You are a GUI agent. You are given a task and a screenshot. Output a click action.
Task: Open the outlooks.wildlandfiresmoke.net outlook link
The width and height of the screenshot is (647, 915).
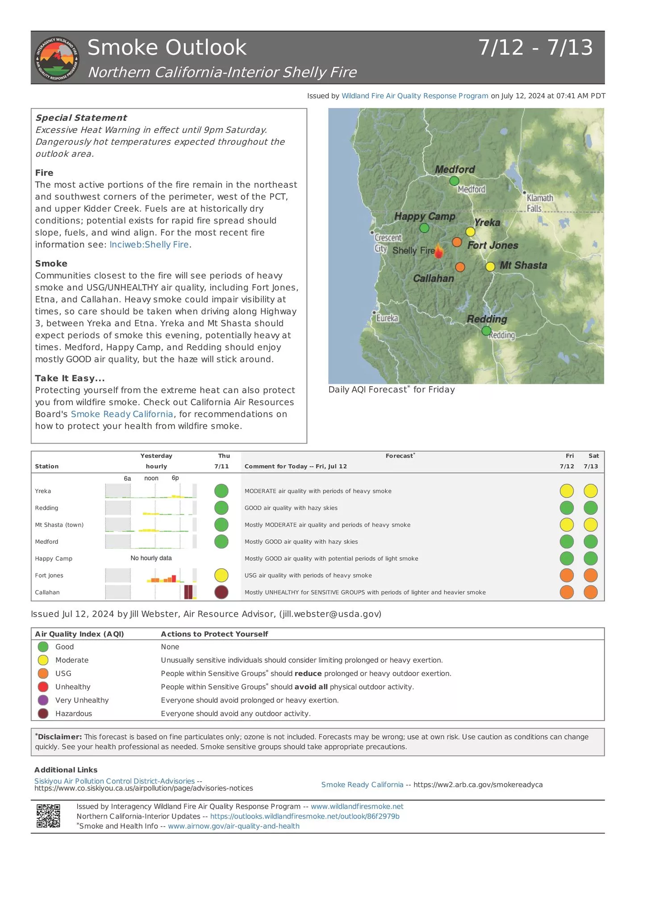(x=305, y=816)
